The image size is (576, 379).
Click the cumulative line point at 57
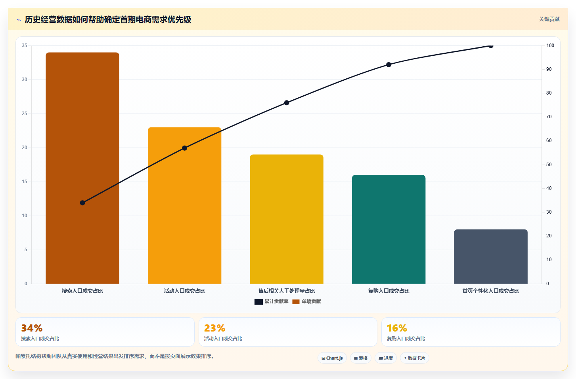184,148
